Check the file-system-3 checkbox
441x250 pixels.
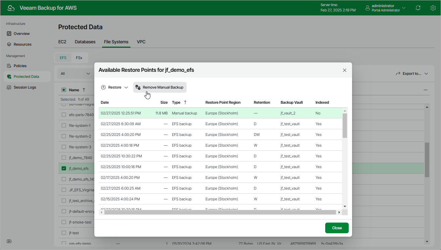click(64, 147)
